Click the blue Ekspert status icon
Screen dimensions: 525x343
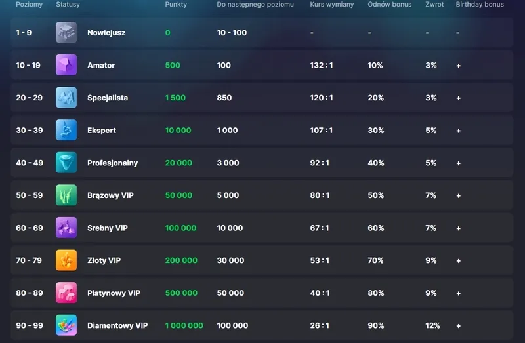click(66, 131)
